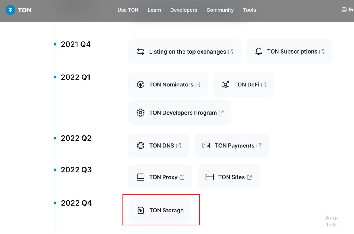Viewport: 354px width, 234px height.
Task: Click the TON Storage file icon
Action: (141, 211)
